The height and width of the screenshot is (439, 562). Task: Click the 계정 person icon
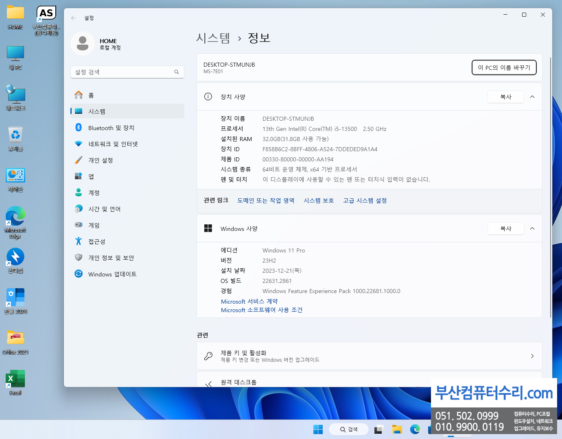coord(79,192)
